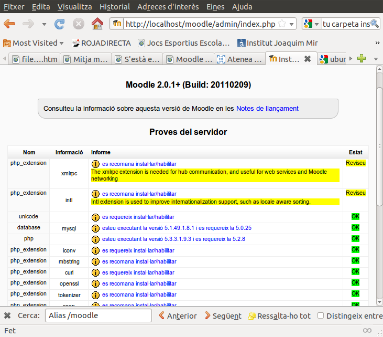Viewport: 383px width, 337px height.
Task: Click the Següent find next button
Action: pyautogui.click(x=223, y=315)
